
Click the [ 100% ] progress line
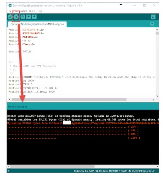click(74, 138)
